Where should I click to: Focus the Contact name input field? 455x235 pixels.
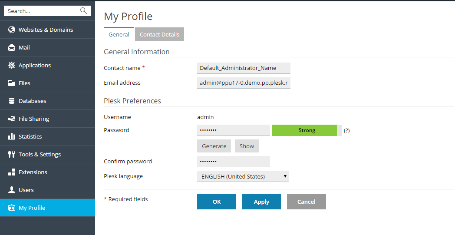[243, 68]
